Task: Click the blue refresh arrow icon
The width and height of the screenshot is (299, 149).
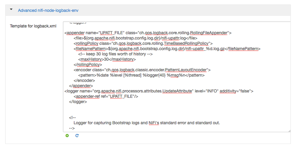Action: click(77, 136)
